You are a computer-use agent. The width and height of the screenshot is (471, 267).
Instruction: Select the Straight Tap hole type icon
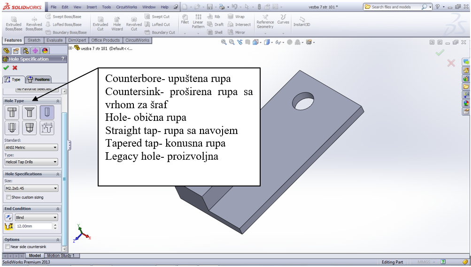coord(12,128)
